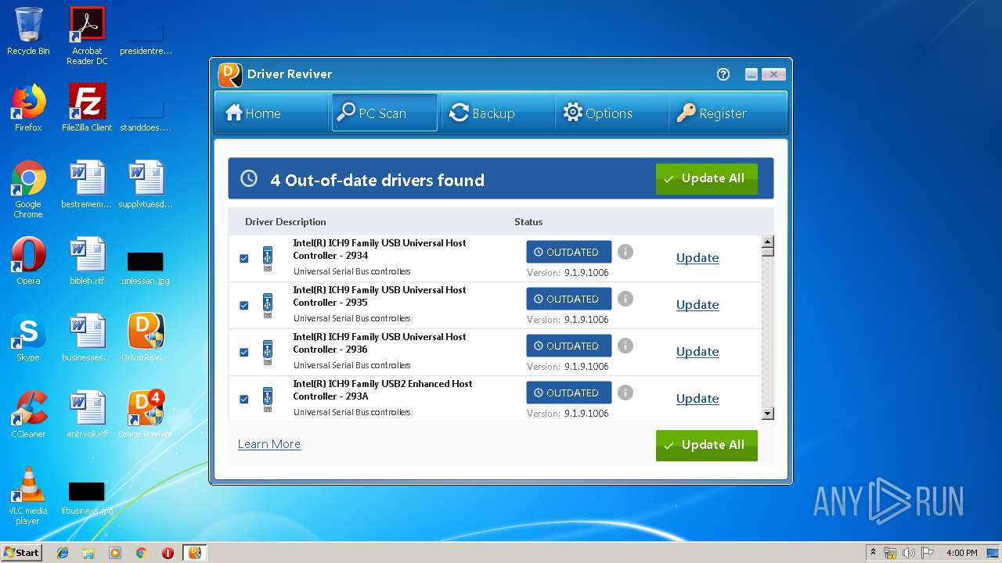This screenshot has height=563, width=1002.
Task: Click OUTDATED status badge for Controller - 2934
Action: tap(569, 252)
